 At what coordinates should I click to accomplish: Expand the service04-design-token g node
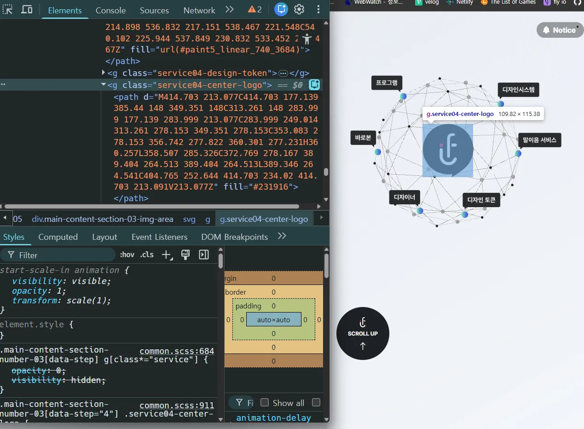(x=104, y=73)
